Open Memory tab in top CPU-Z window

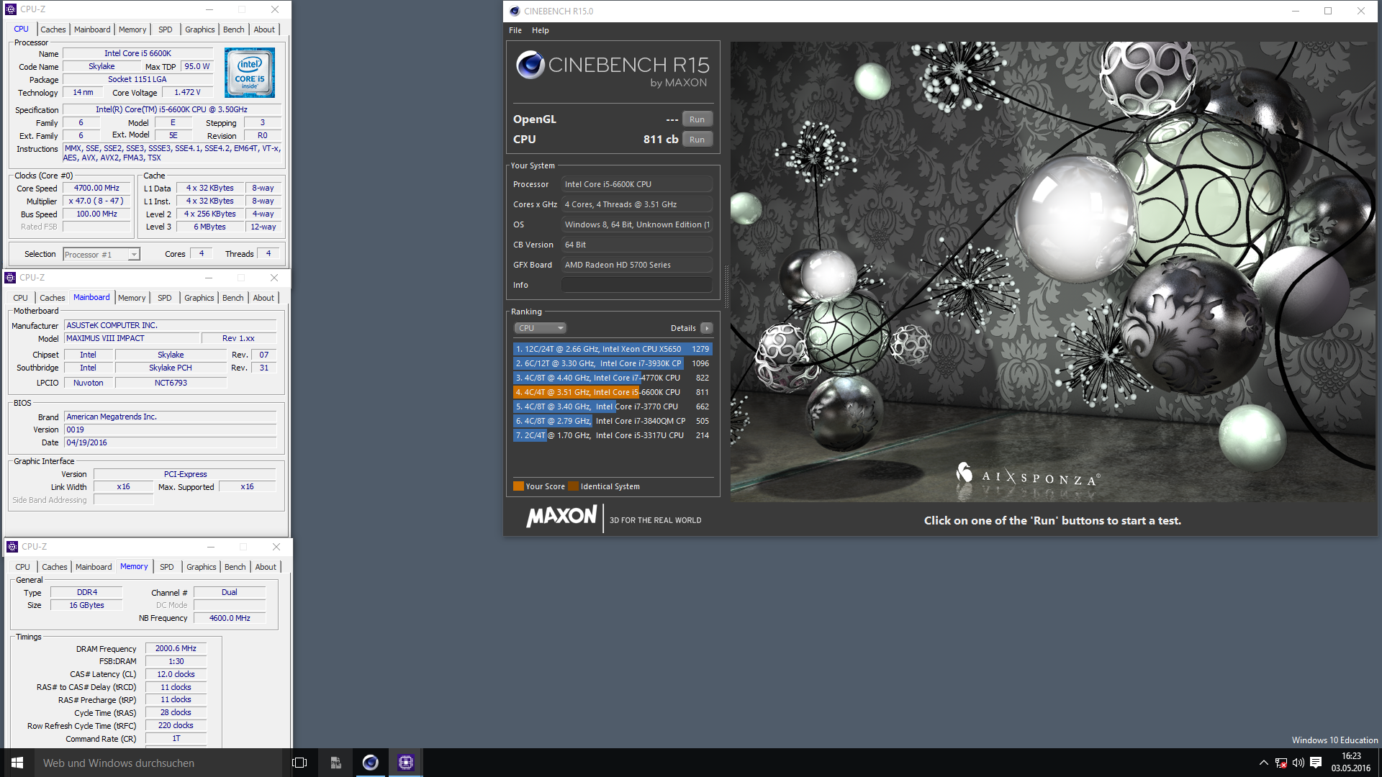132,29
